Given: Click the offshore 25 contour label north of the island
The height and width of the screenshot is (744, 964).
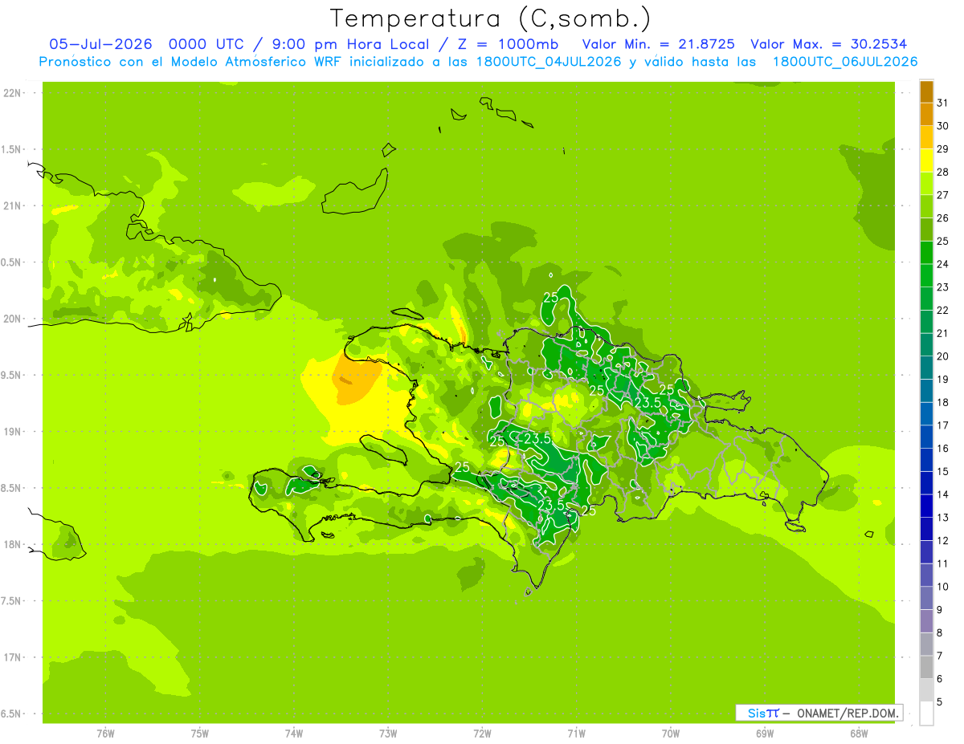Looking at the screenshot, I should point(551,297).
